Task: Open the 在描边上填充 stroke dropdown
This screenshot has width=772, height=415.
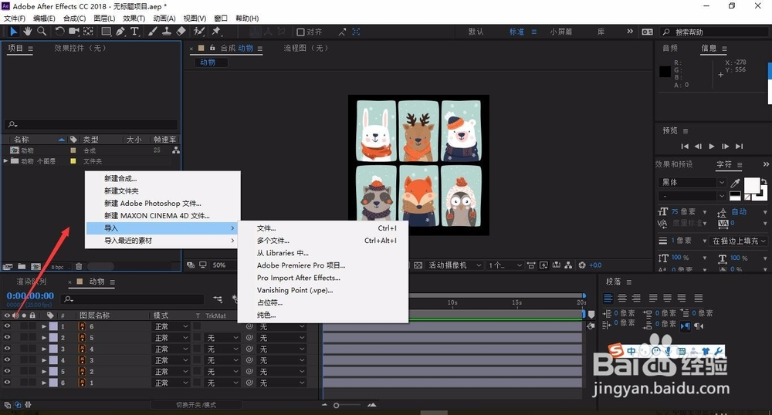Action: (739, 241)
